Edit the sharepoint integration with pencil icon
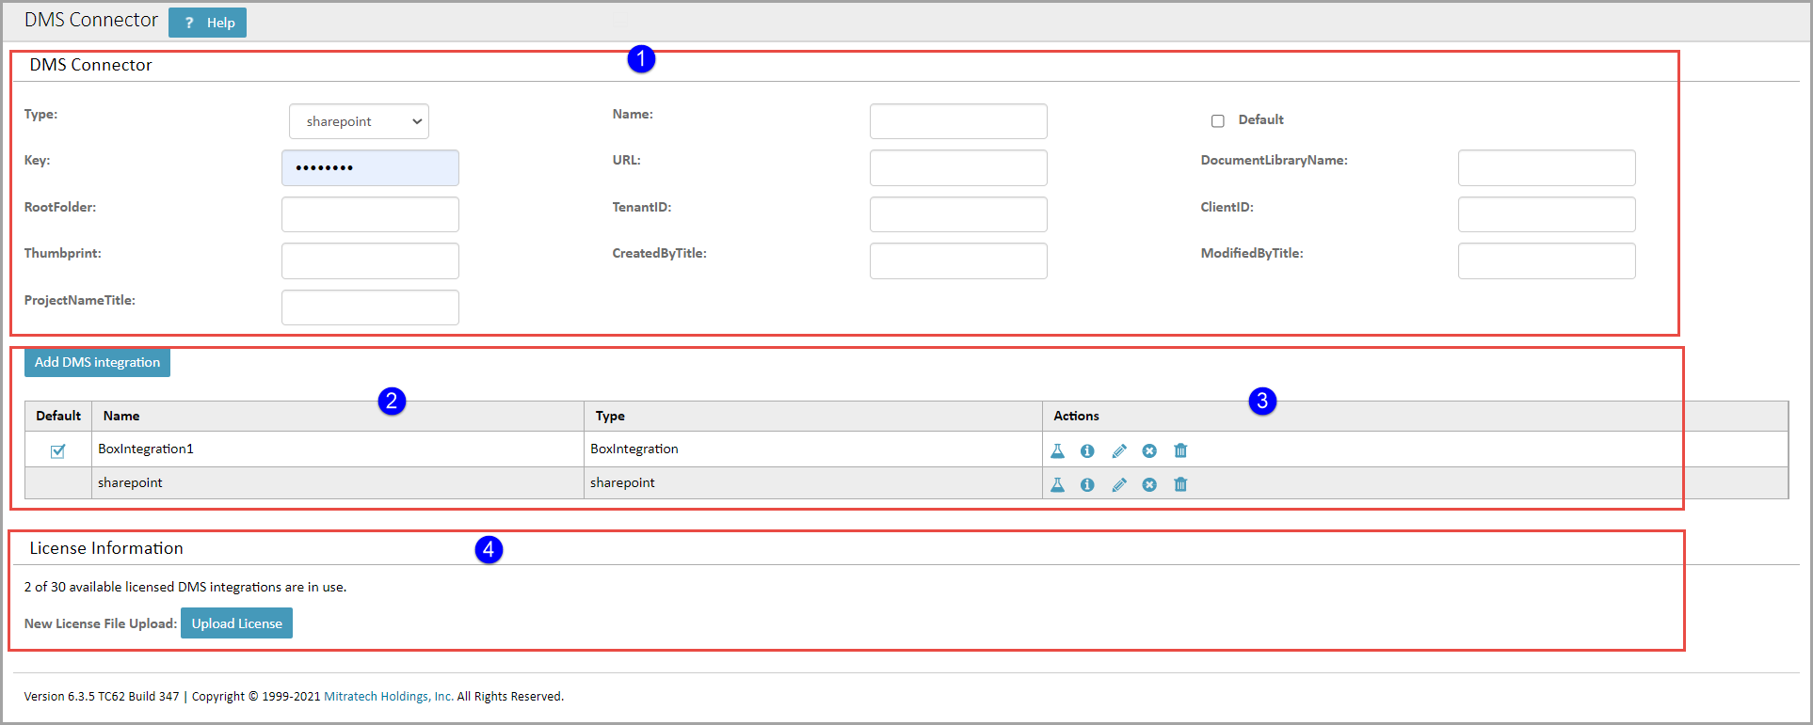1813x725 pixels. (x=1118, y=485)
